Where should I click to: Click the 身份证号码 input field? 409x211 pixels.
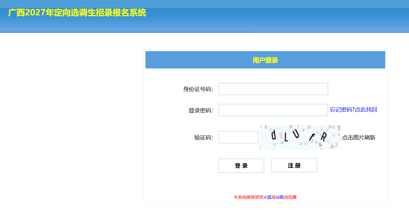[x=273, y=89]
